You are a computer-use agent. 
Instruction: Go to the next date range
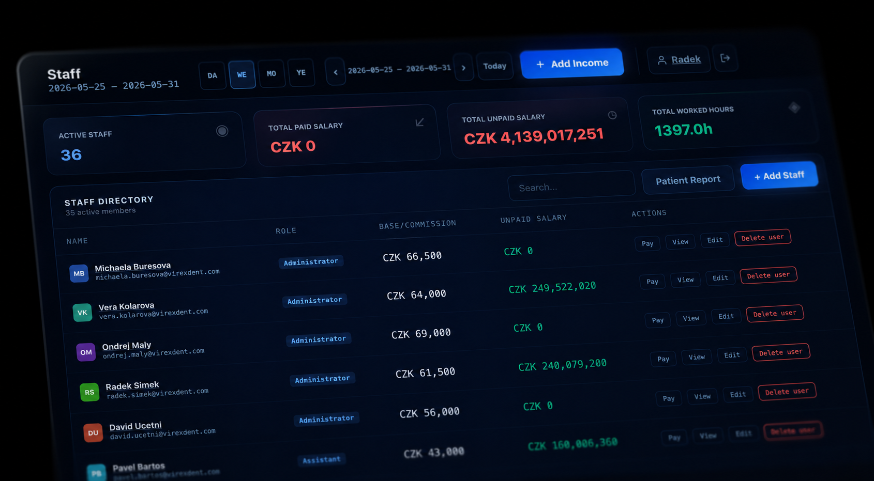click(x=463, y=67)
